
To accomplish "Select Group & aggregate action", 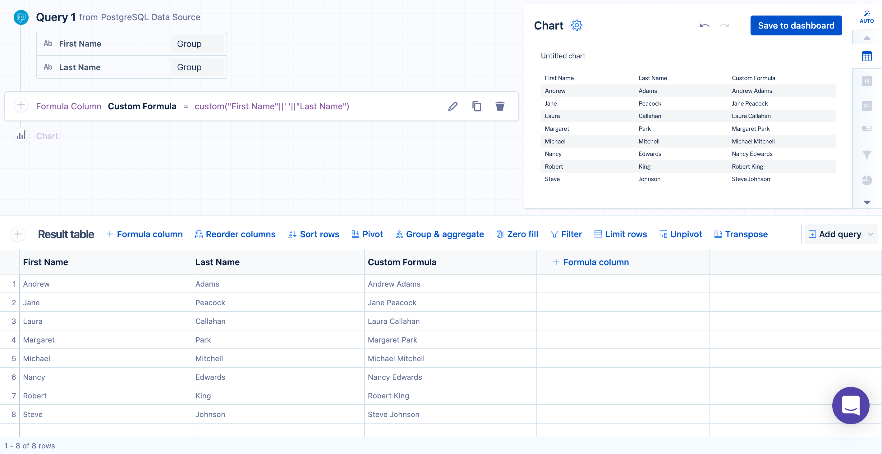I will tap(440, 234).
